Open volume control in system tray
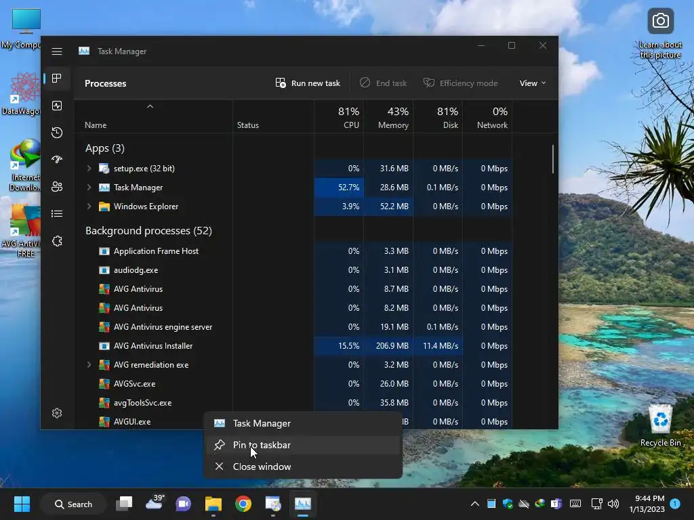The width and height of the screenshot is (694, 520). point(613,504)
